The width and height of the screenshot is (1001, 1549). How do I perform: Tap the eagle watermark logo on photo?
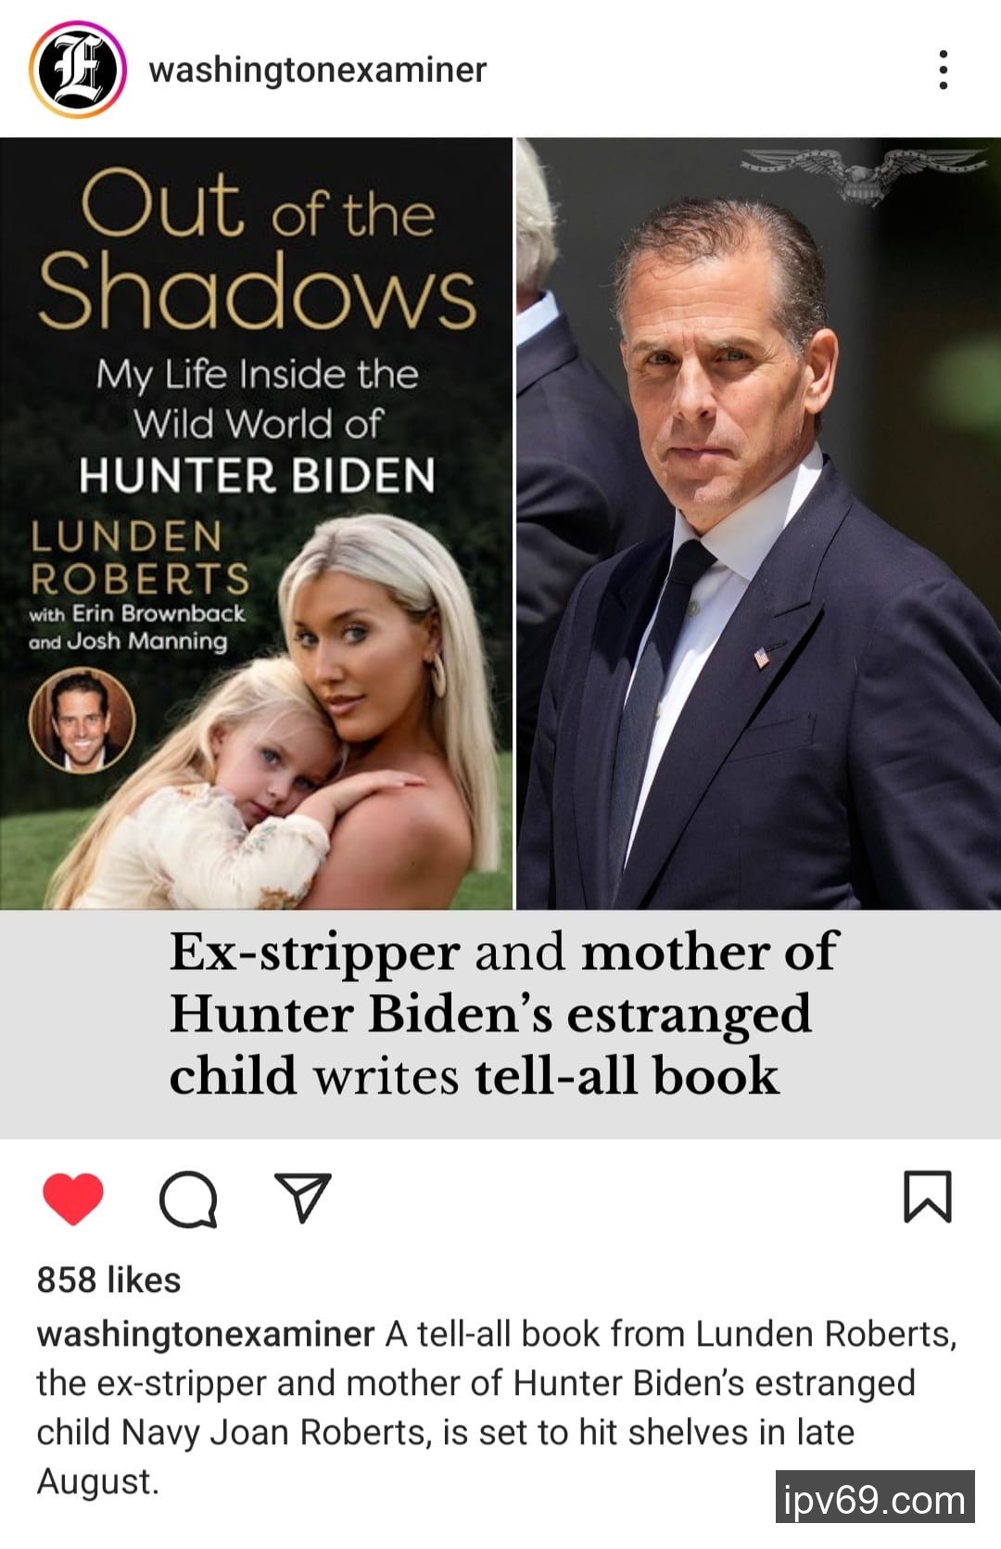pyautogui.click(x=863, y=172)
